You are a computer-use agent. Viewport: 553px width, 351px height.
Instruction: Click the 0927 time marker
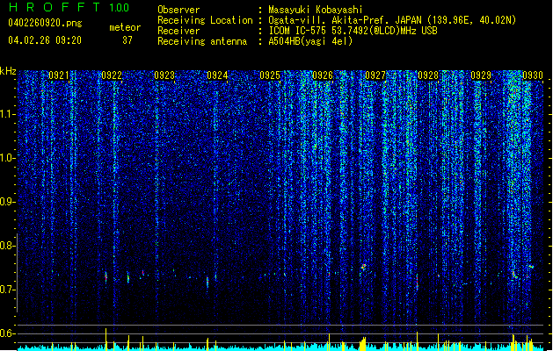pyautogui.click(x=375, y=75)
